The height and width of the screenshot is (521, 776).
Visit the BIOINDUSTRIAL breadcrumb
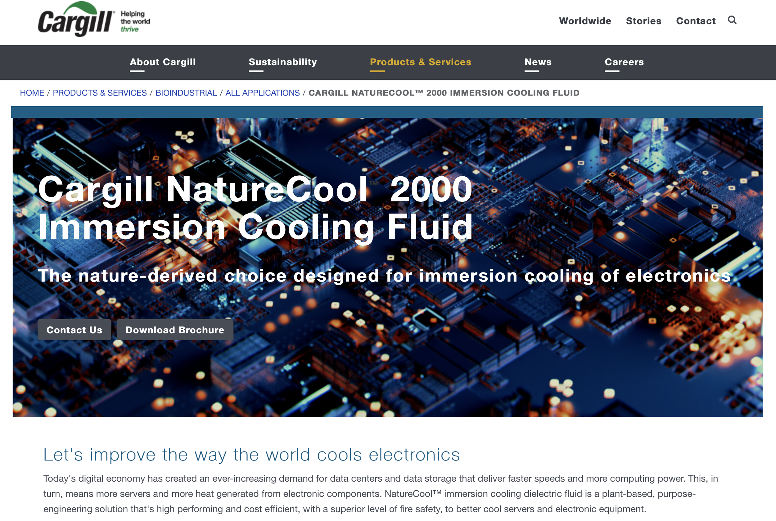click(186, 93)
